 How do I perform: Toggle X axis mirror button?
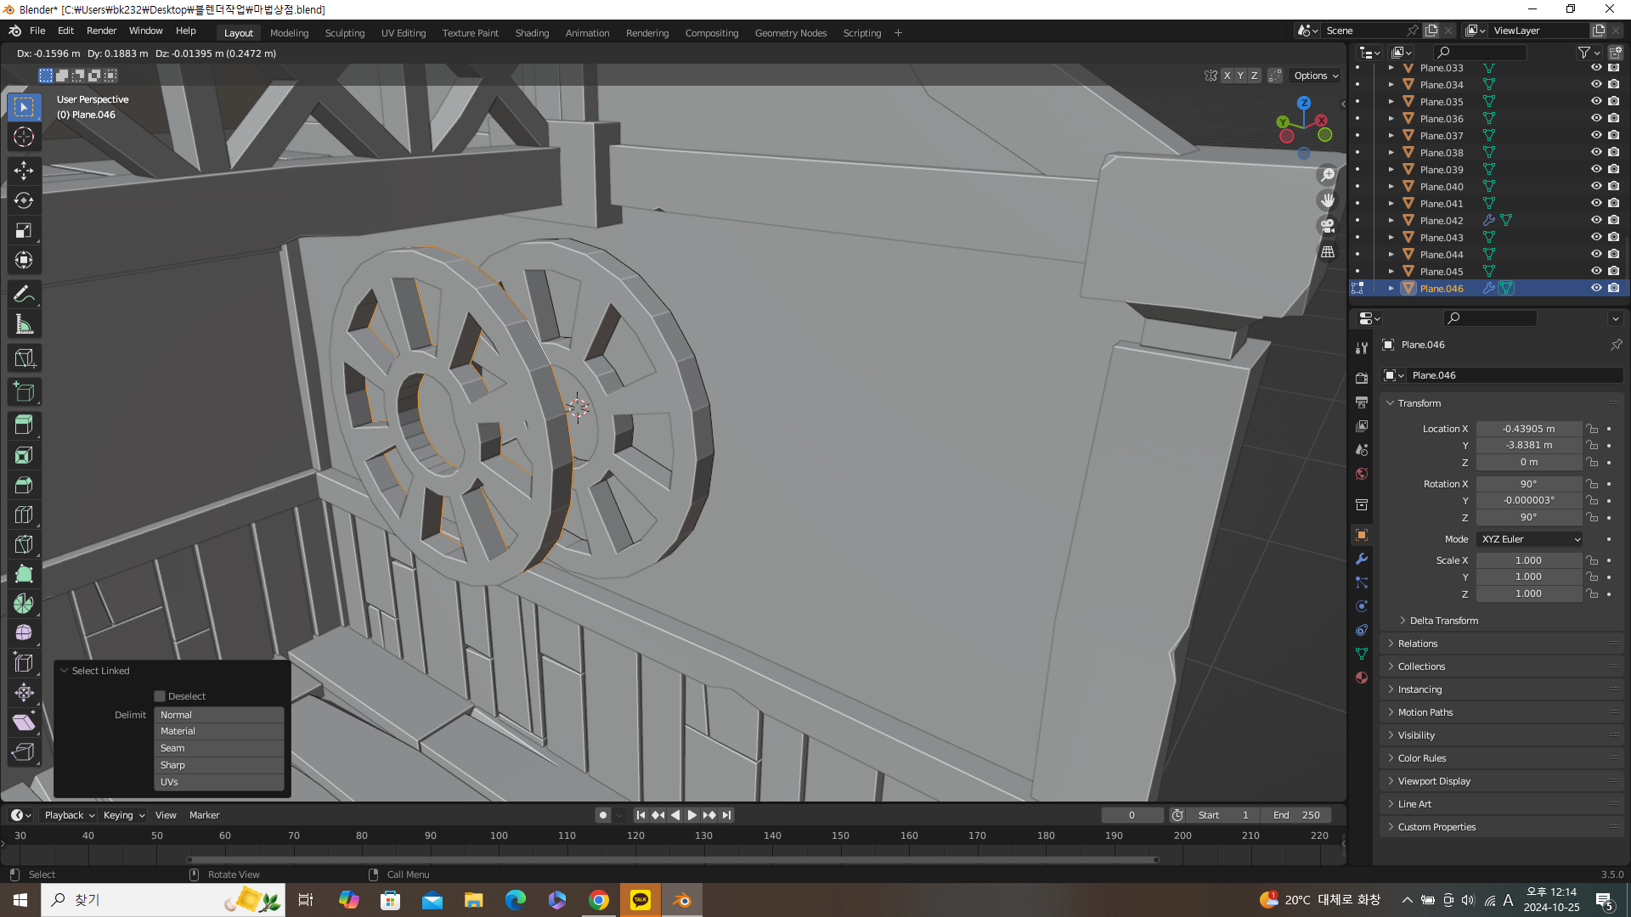click(1226, 76)
